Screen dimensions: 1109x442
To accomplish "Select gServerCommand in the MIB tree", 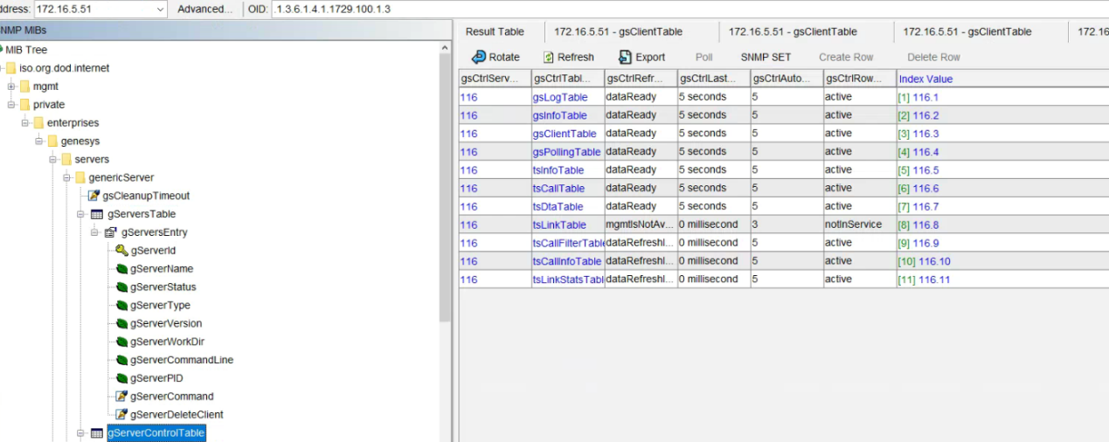I will tap(171, 397).
